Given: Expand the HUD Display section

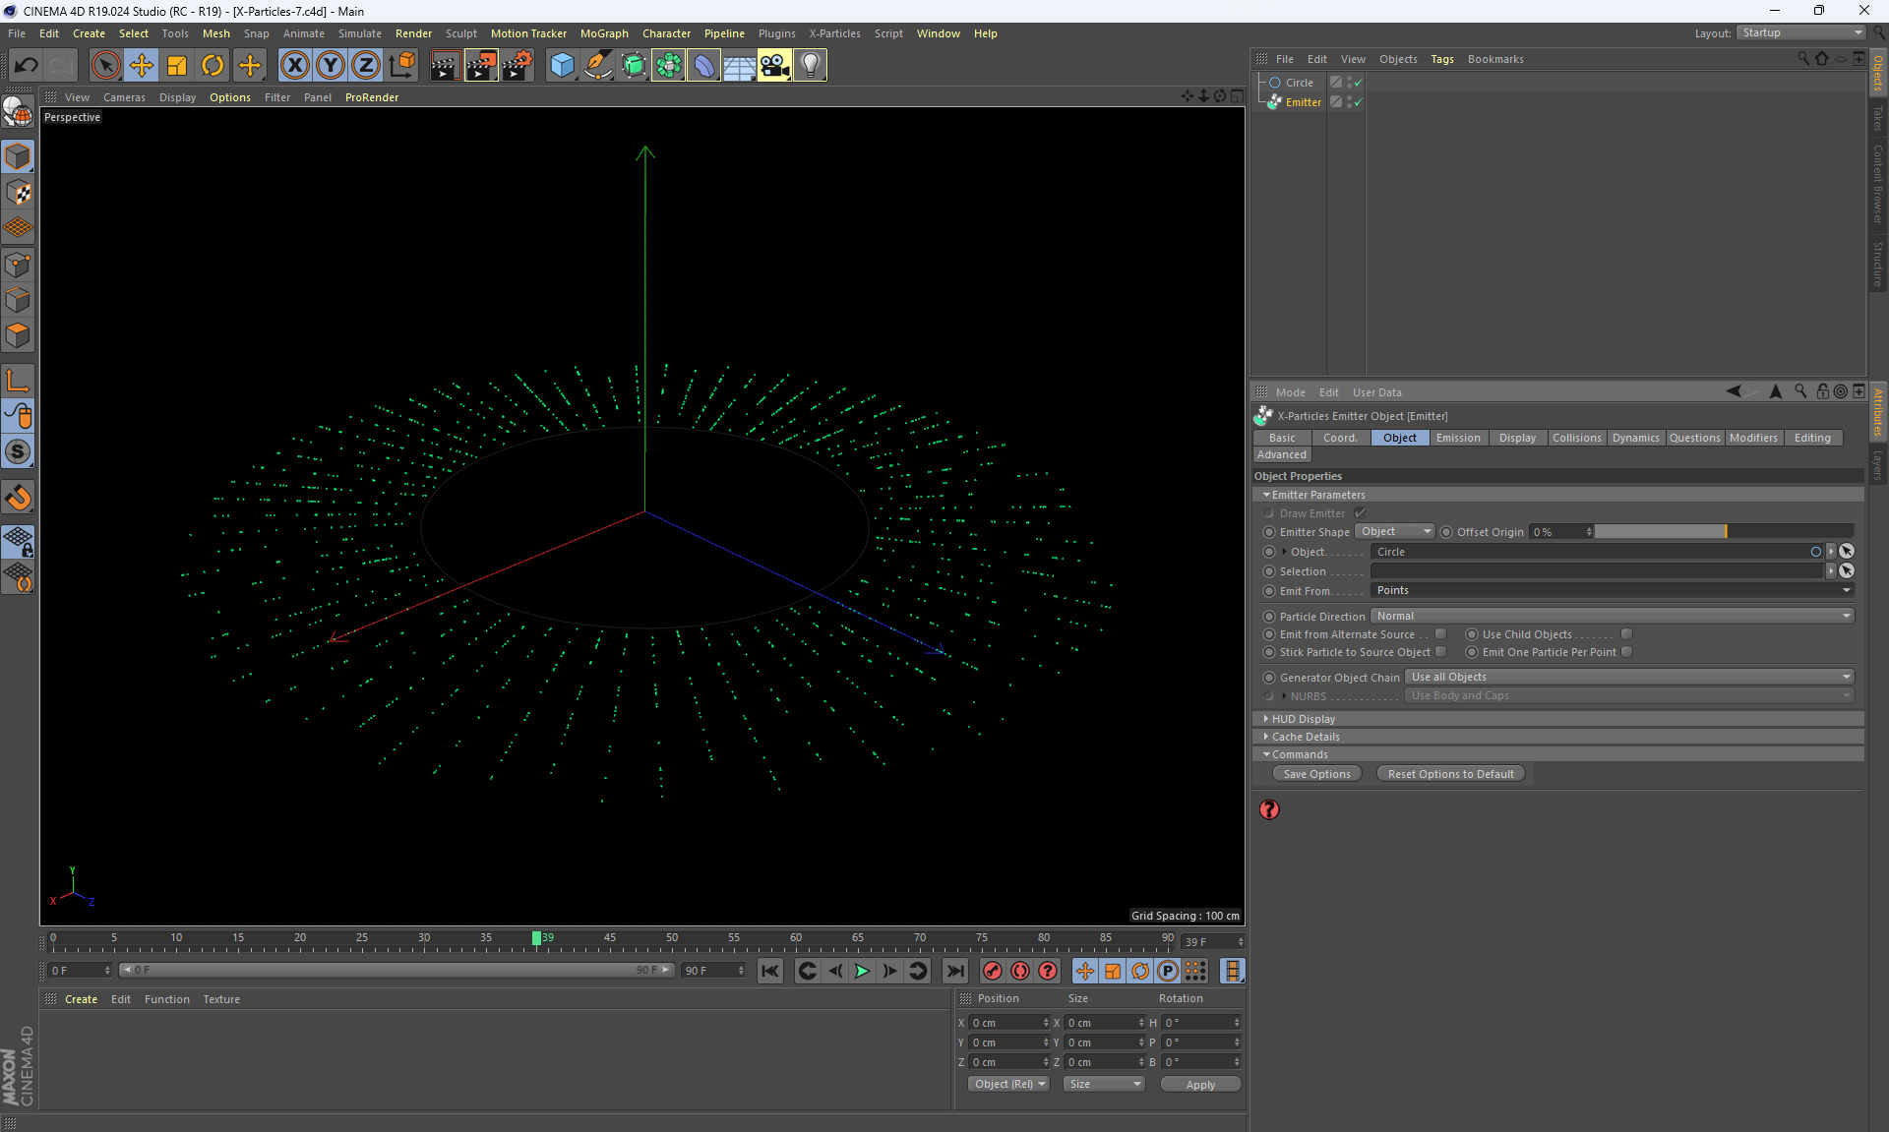Looking at the screenshot, I should click(1303, 719).
